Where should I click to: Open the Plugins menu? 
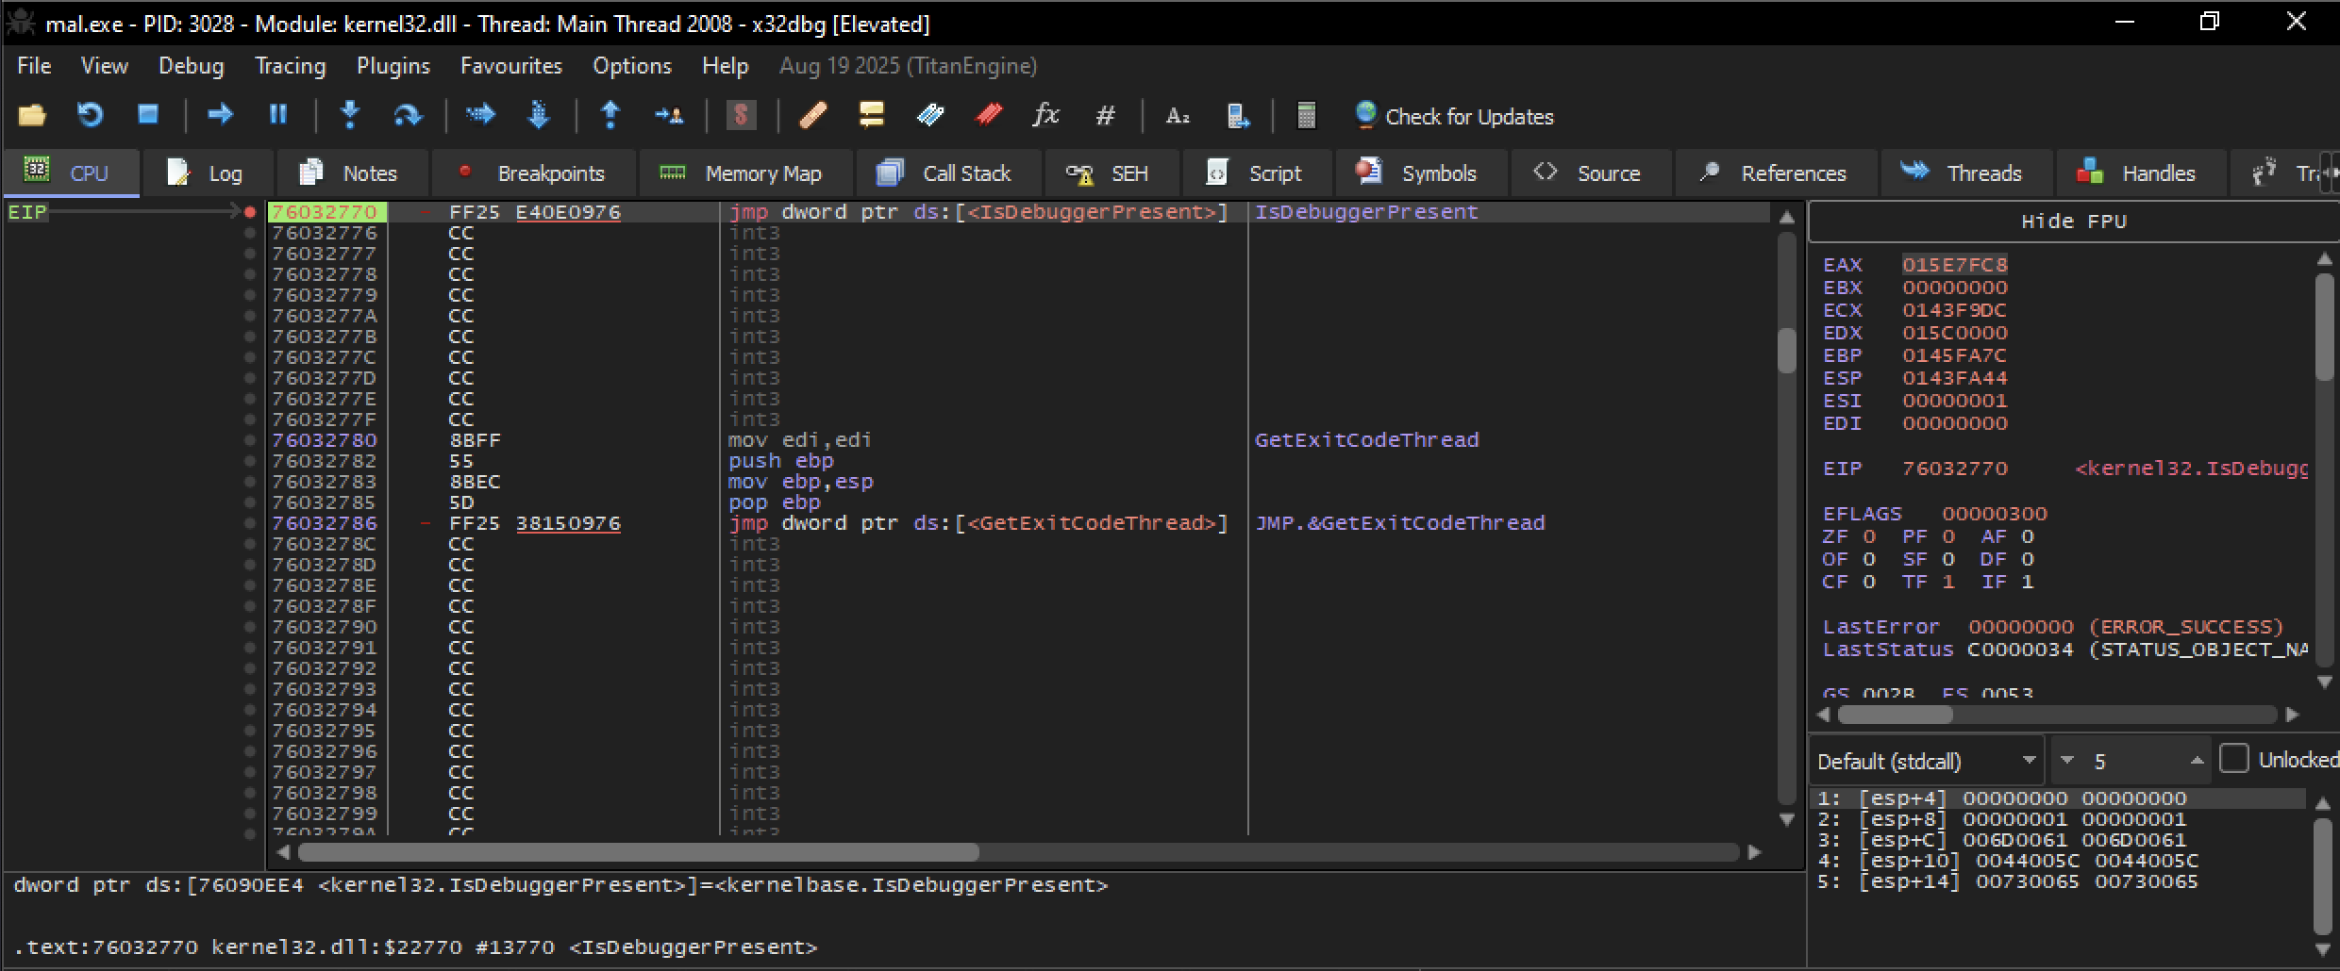click(393, 66)
